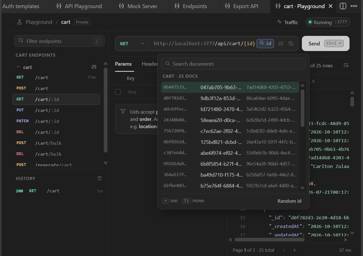Screen dimensions: 363x256
Task: Select the POST /cart/bulk endpoint
Action: point(56,143)
